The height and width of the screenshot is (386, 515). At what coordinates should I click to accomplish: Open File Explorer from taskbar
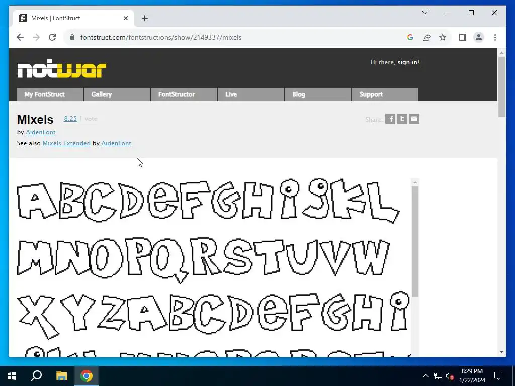pos(61,376)
